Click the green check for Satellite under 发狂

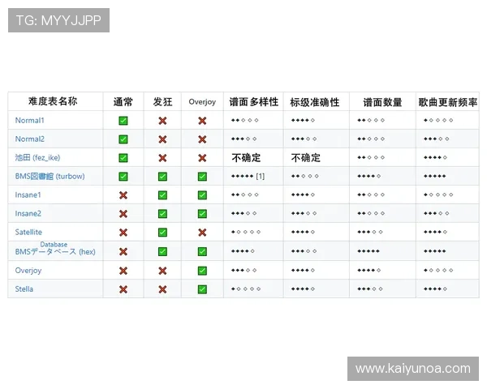(x=162, y=233)
